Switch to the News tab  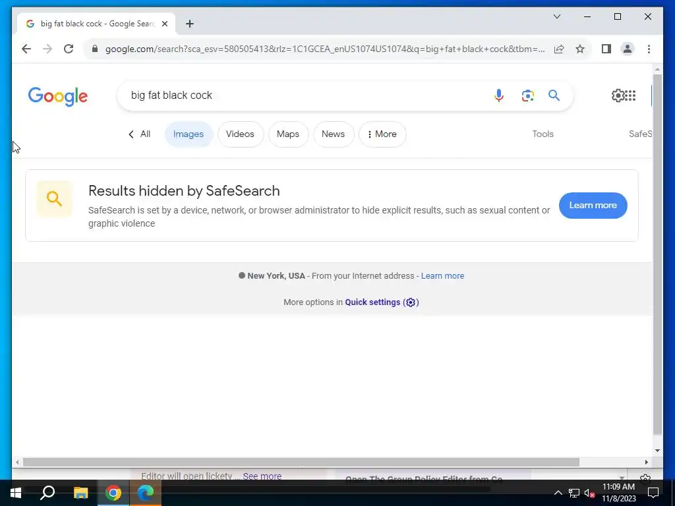[x=333, y=134]
